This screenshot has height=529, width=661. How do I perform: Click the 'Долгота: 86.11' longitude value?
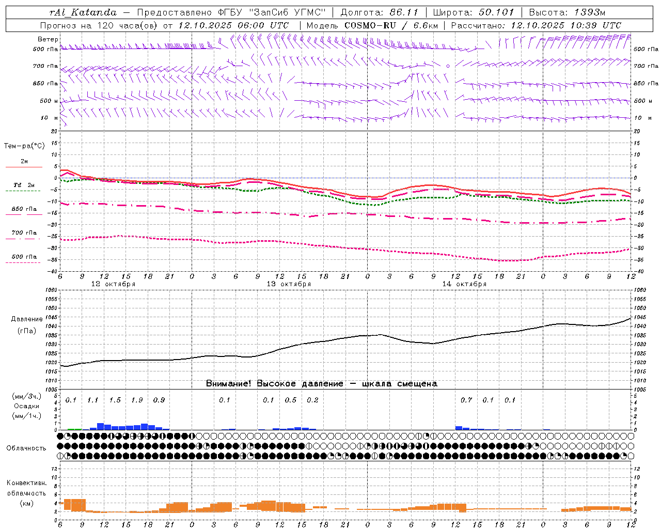tap(380, 12)
